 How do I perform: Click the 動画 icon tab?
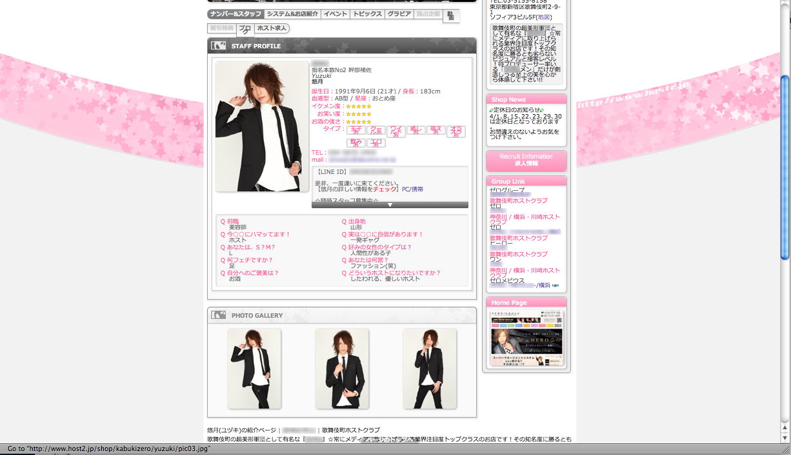point(451,15)
